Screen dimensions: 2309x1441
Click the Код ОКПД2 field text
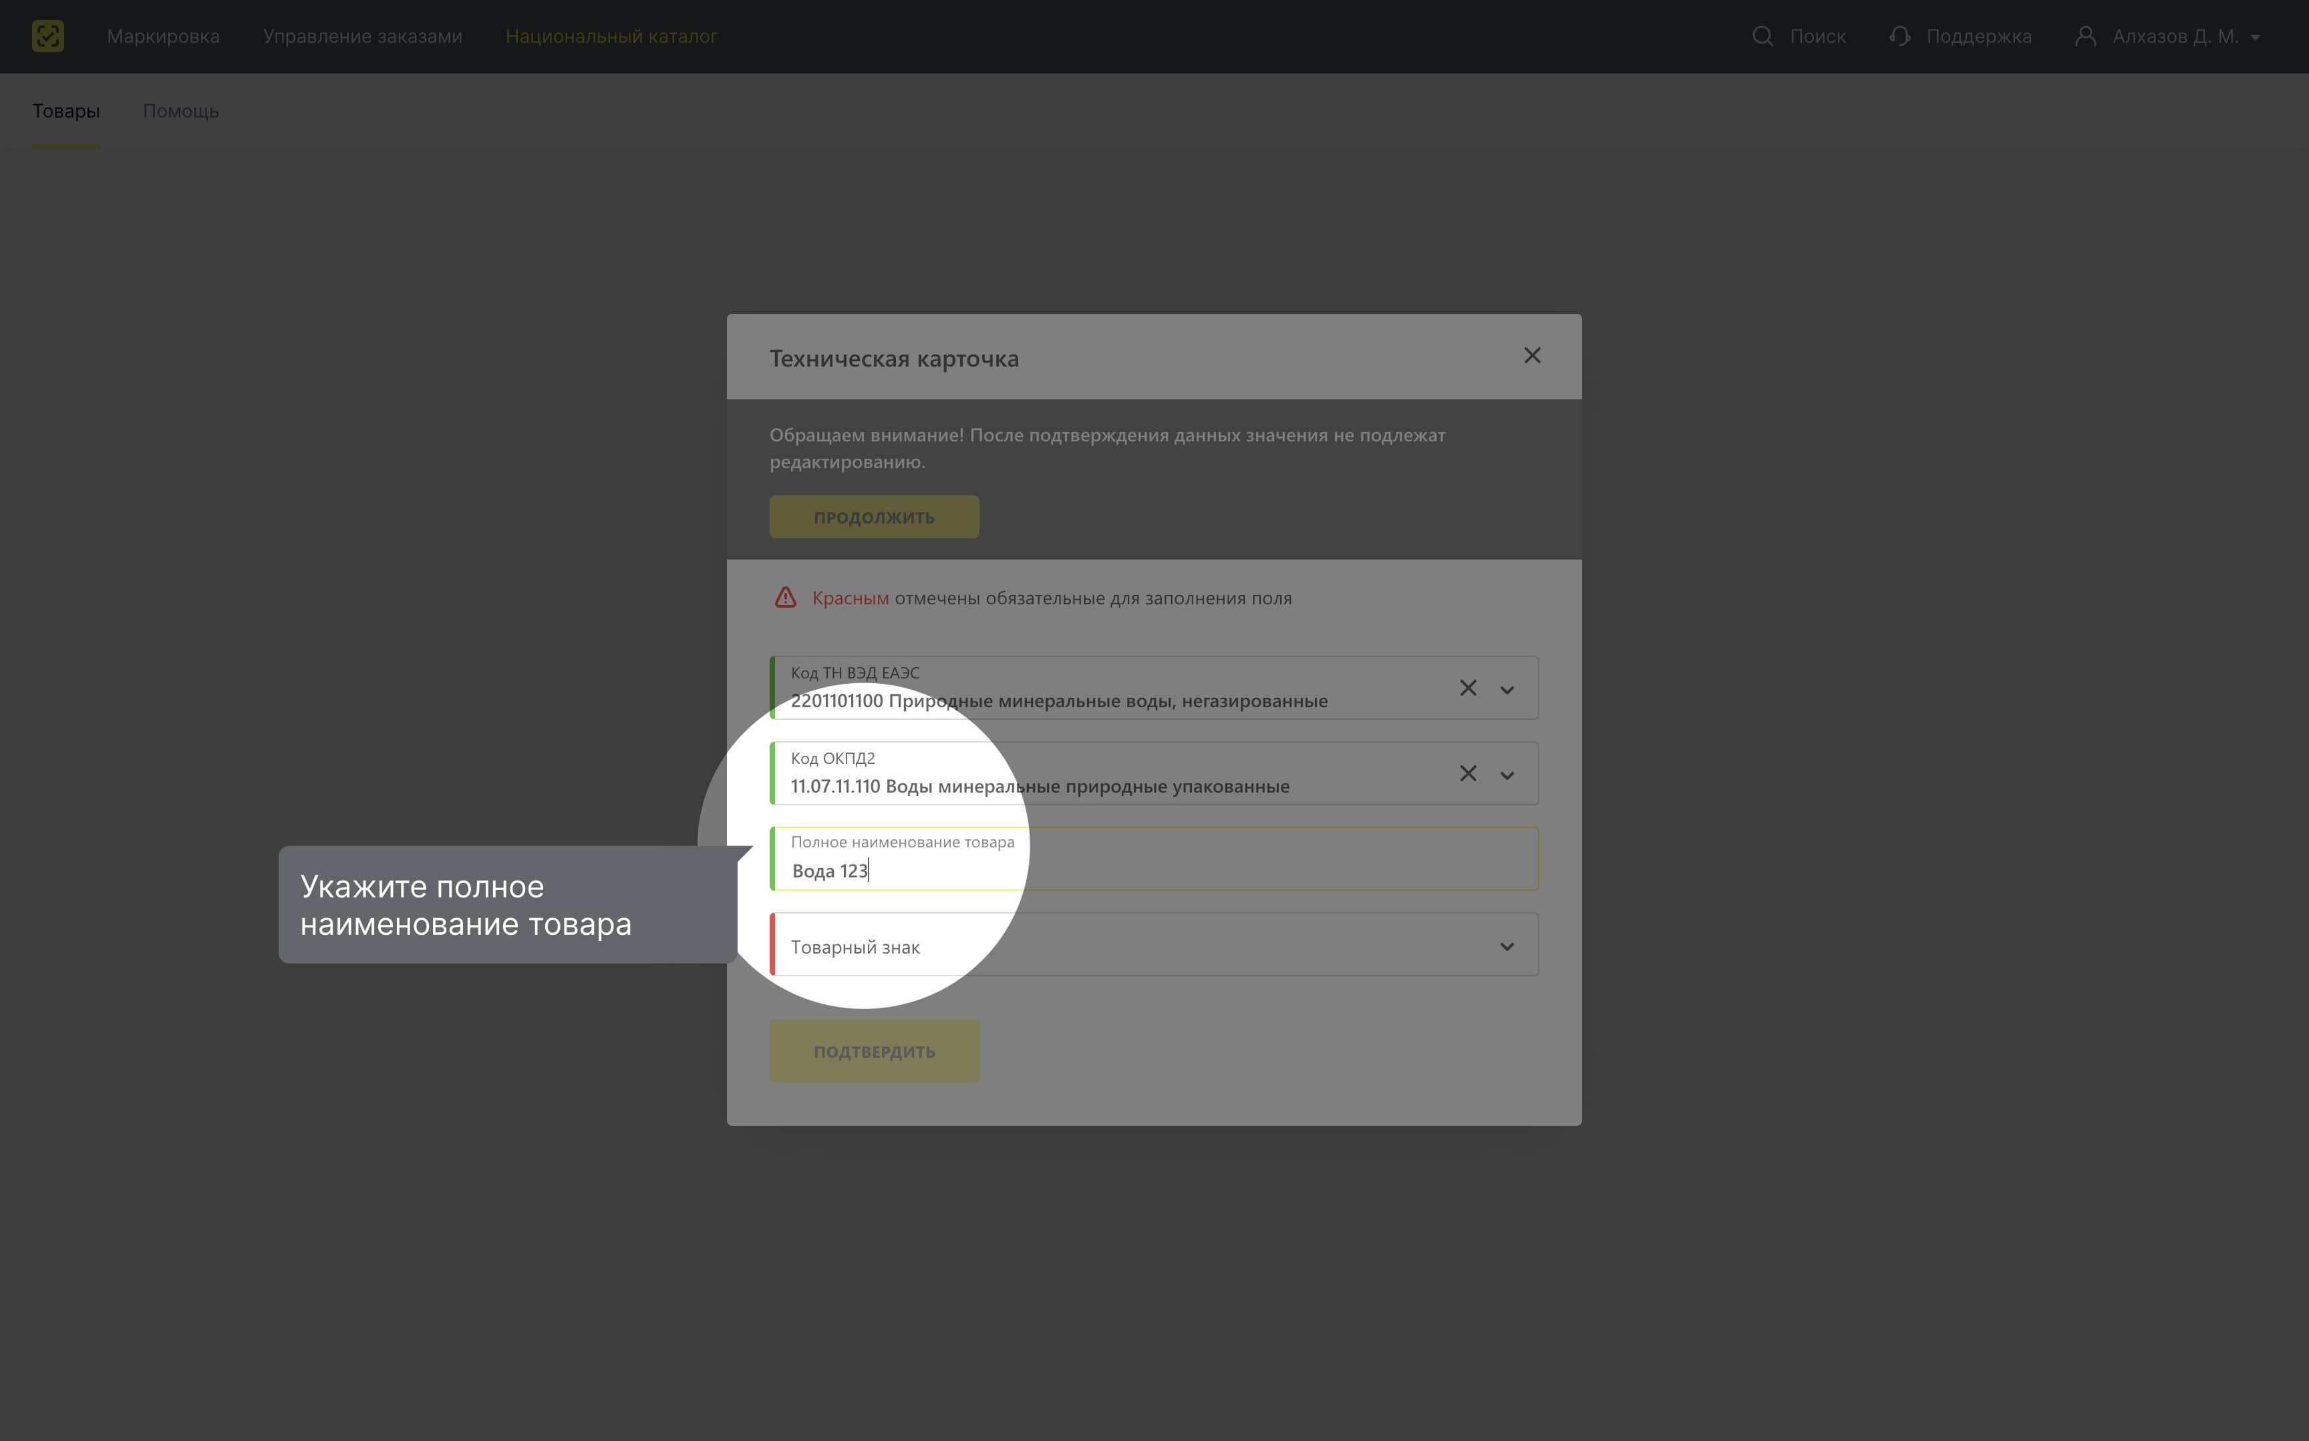(1039, 786)
